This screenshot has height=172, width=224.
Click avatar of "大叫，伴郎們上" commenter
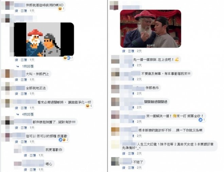[x=7, y=74]
